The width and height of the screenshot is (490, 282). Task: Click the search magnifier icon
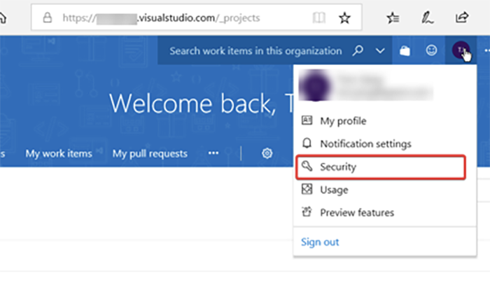click(358, 51)
